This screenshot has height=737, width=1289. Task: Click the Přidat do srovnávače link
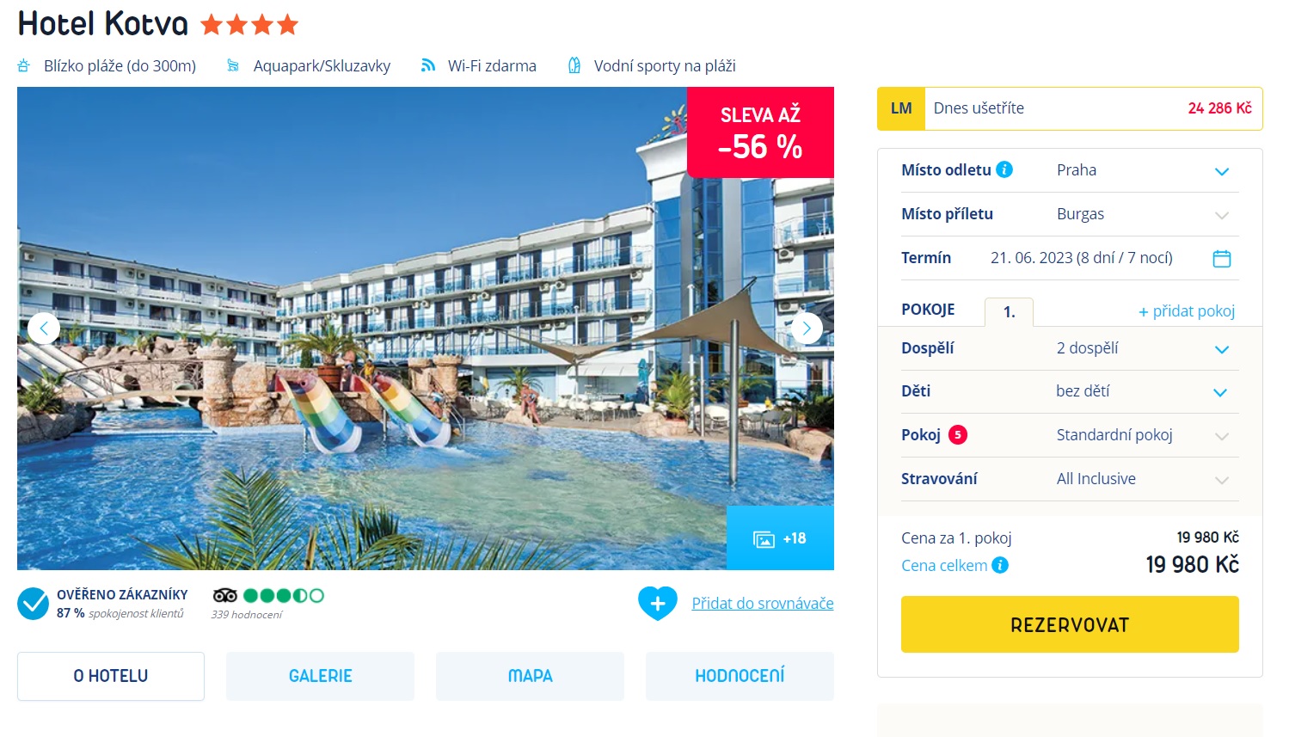763,603
